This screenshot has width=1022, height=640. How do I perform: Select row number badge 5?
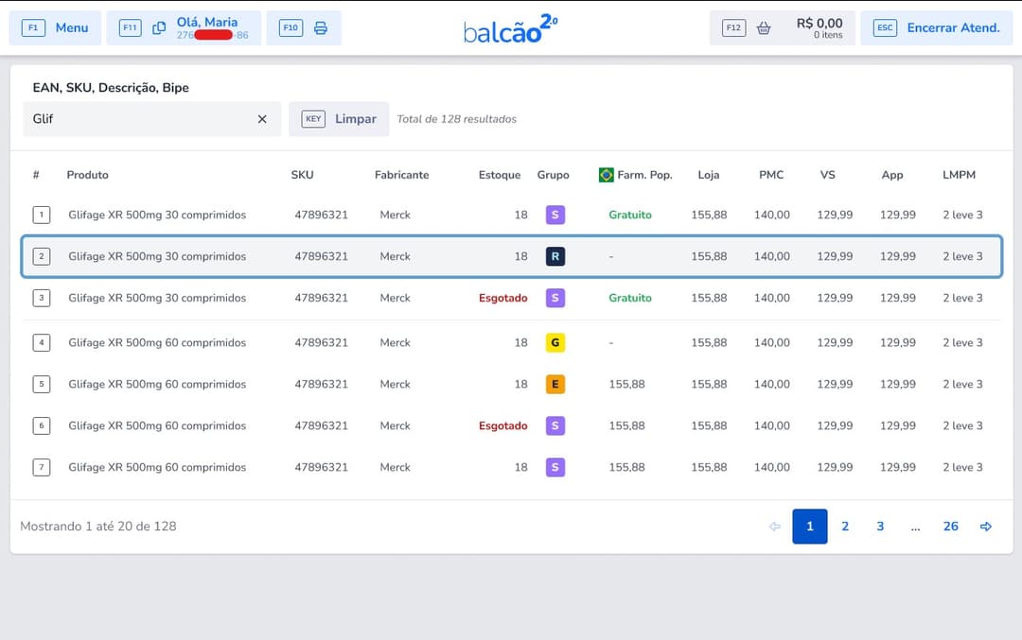(x=42, y=384)
